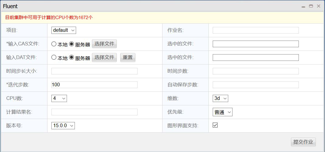
Task: Focus the 计算结果名 input field
Action: coord(94,112)
